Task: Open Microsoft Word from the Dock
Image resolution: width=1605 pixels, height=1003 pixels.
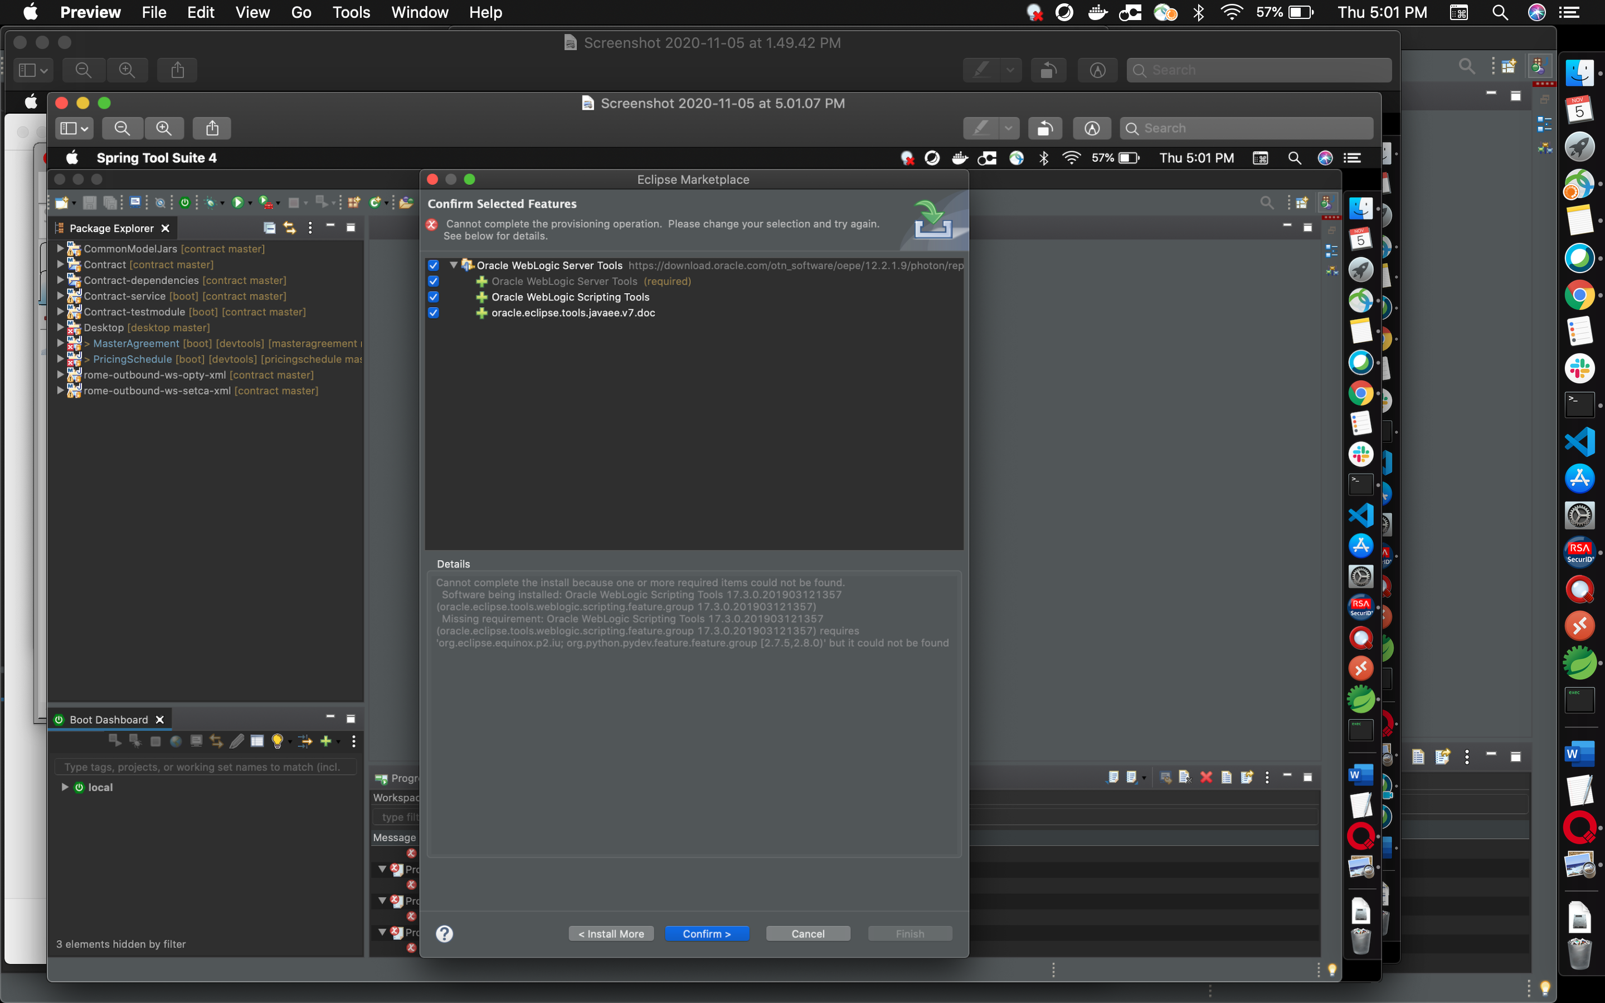Action: coord(1580,754)
